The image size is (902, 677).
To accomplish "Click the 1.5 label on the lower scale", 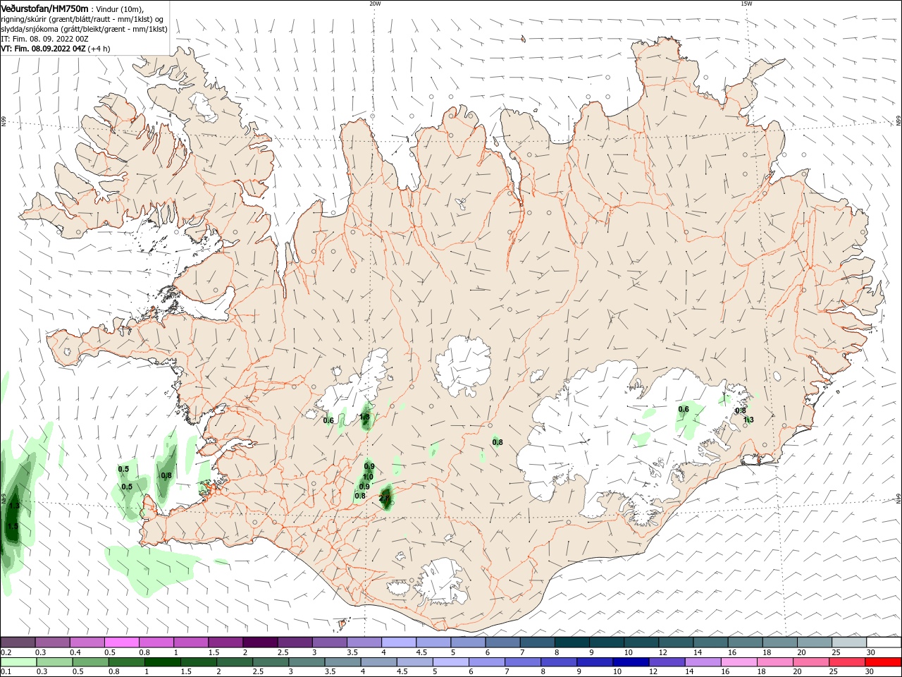I will 187,672.
